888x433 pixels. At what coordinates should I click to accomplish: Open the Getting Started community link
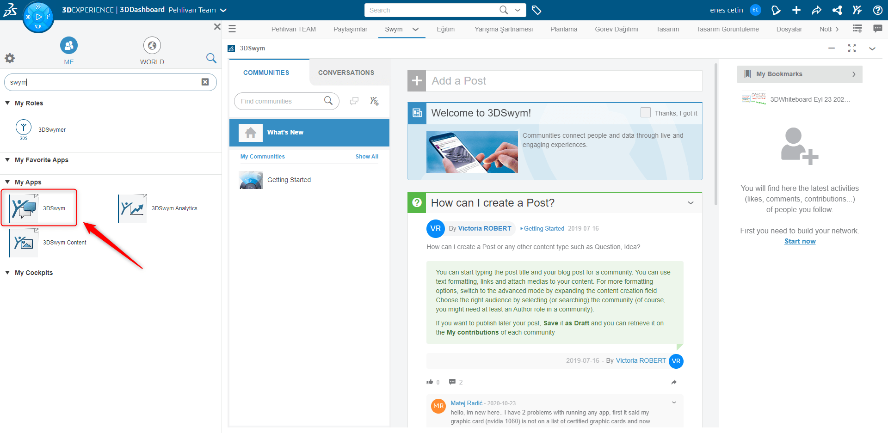pyautogui.click(x=544, y=228)
